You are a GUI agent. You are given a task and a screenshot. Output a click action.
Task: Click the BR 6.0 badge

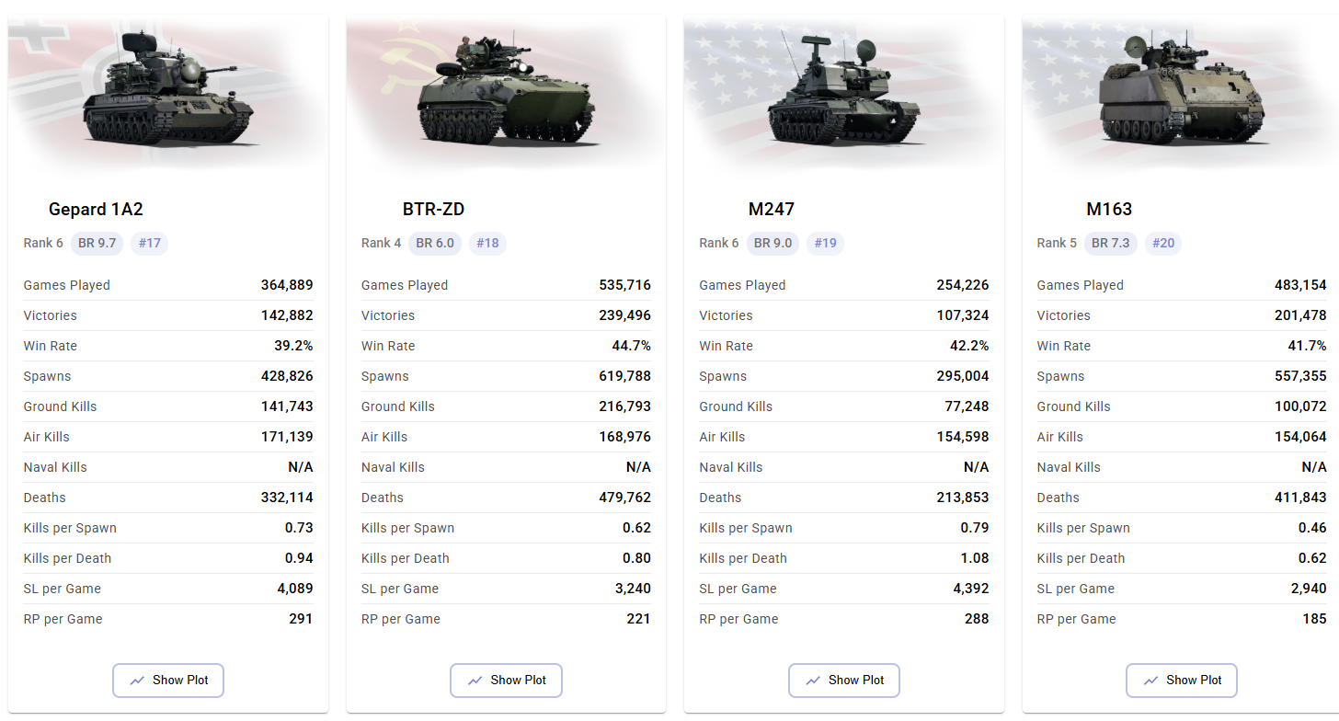click(x=435, y=243)
